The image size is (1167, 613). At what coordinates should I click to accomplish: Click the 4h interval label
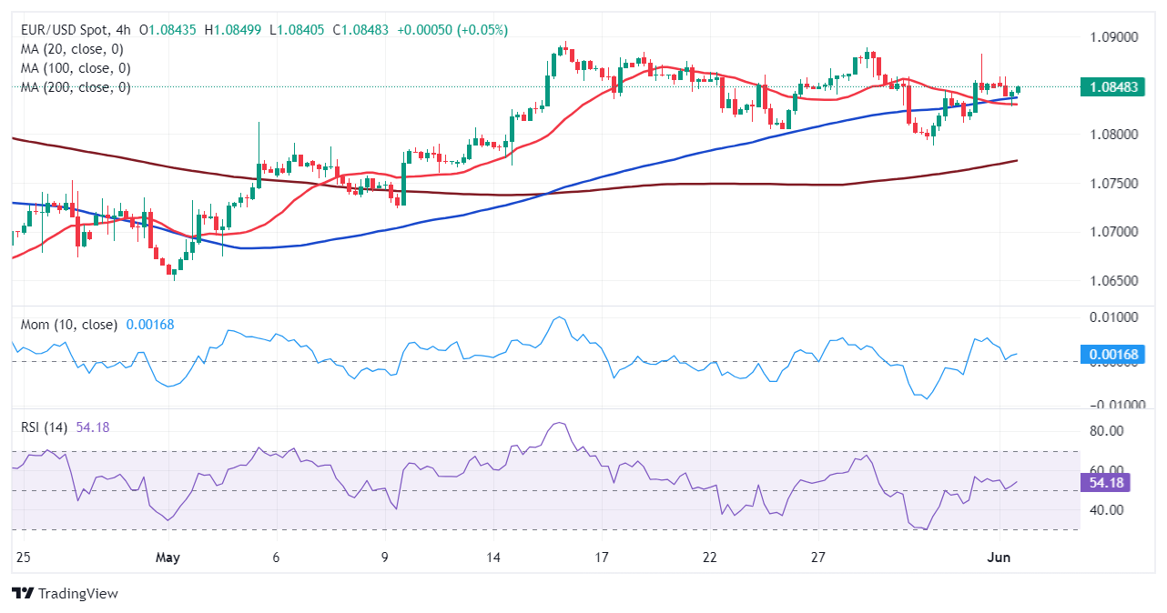pos(124,30)
